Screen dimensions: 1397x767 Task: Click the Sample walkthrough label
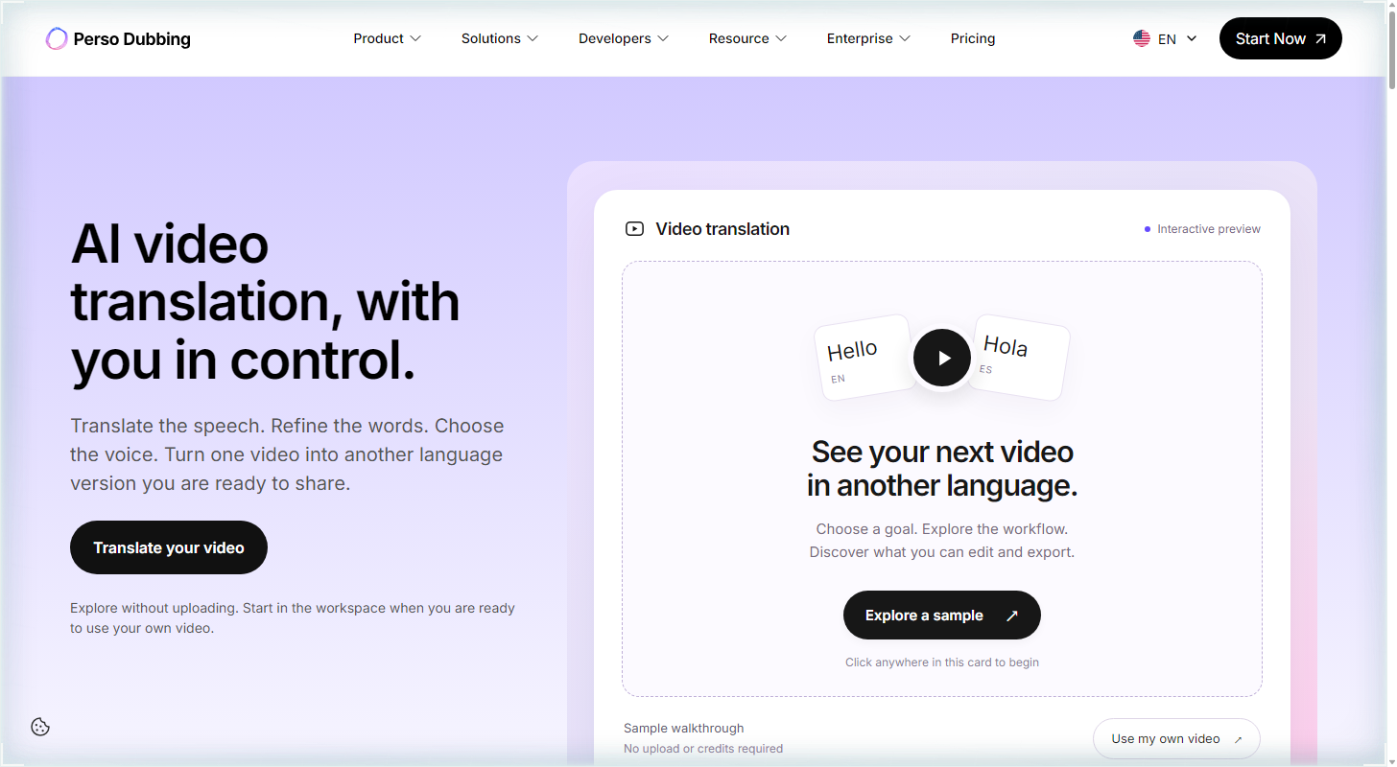[684, 729]
